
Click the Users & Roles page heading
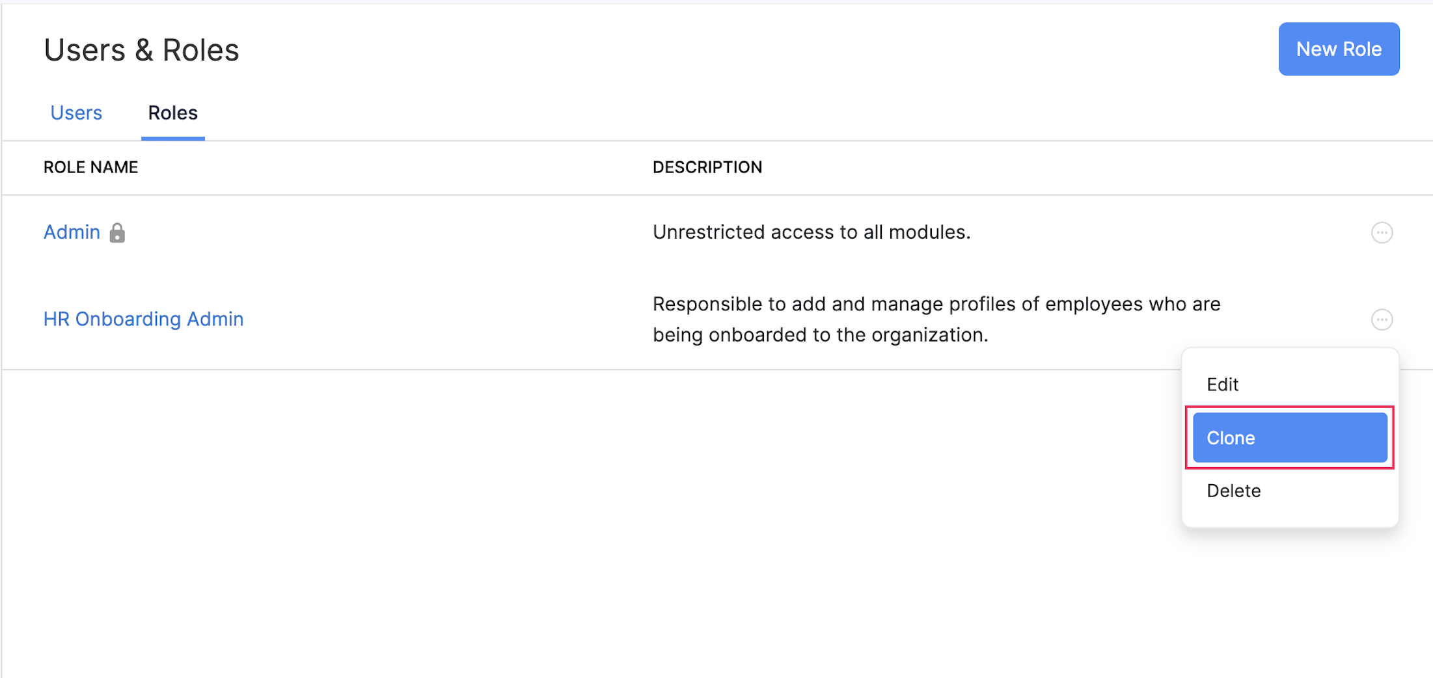[x=141, y=49]
